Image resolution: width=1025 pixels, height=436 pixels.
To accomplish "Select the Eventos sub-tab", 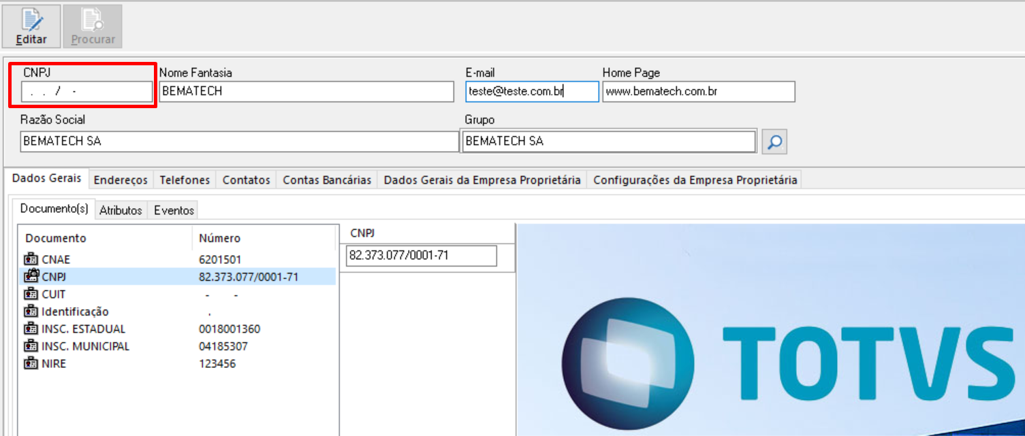I will pos(174,210).
